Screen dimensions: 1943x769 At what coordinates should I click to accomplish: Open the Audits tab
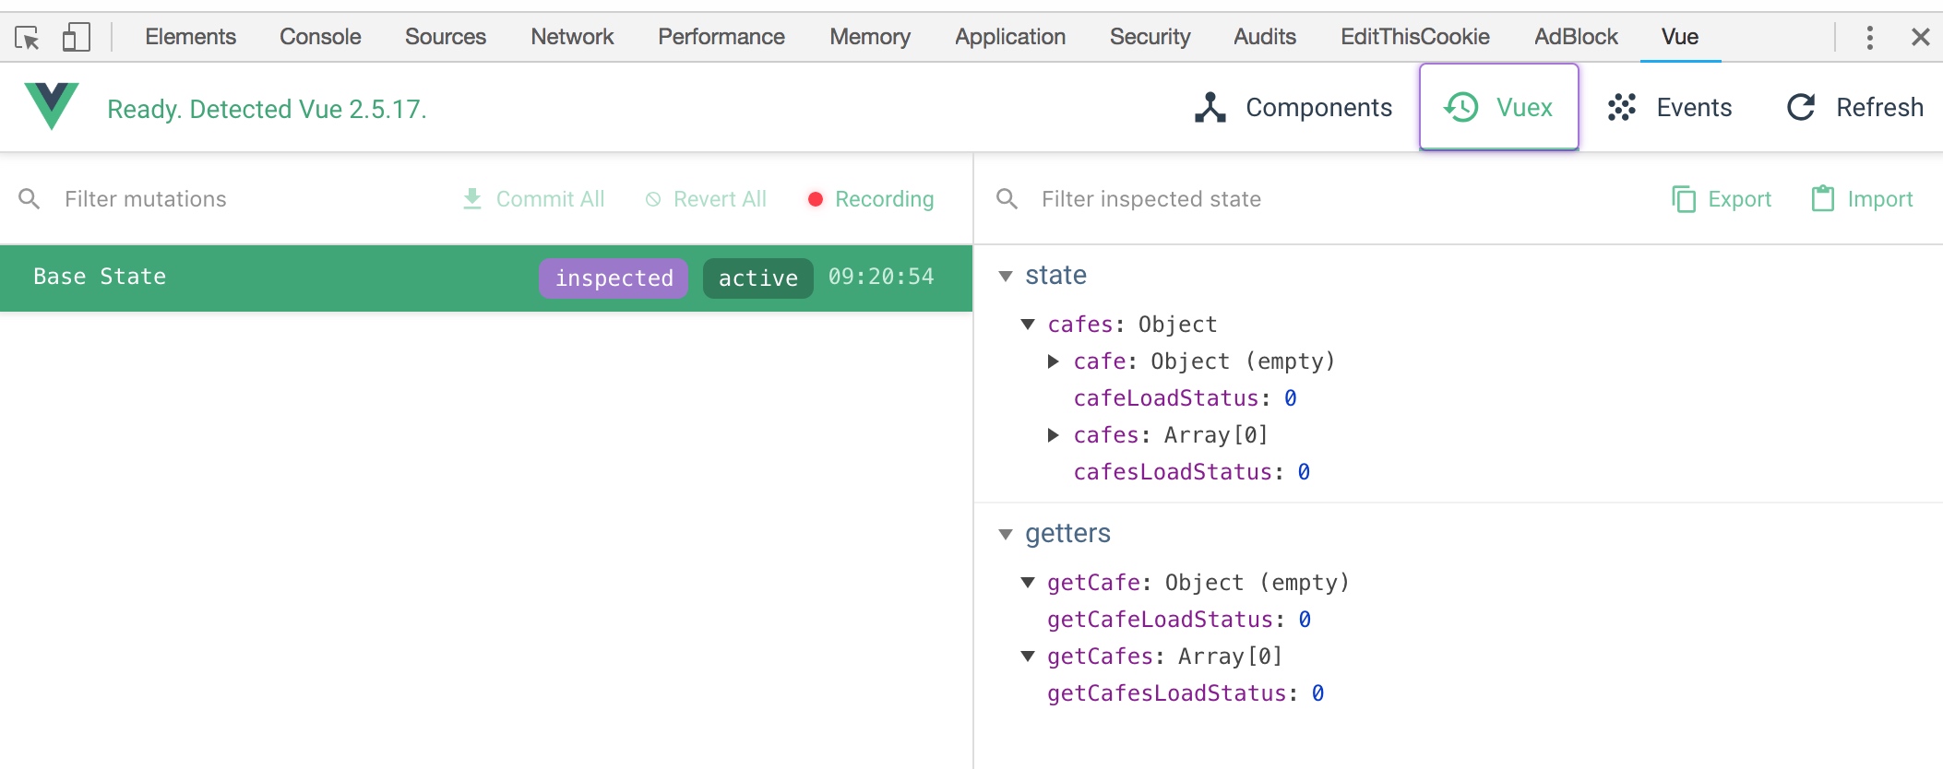point(1265,37)
